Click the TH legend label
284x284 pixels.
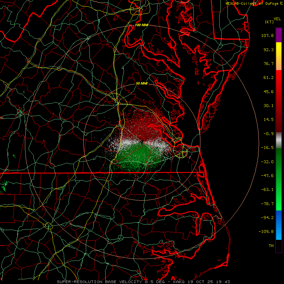271,246
